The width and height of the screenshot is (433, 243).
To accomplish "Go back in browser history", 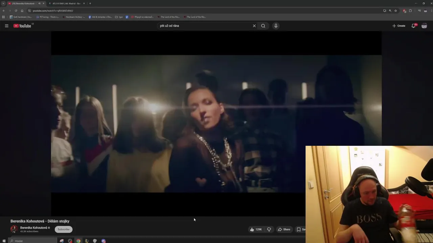I will click(x=4, y=10).
